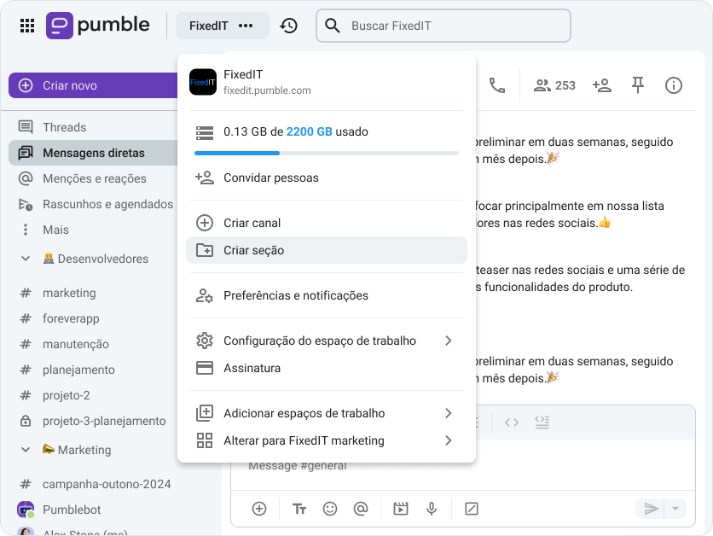The width and height of the screenshot is (713, 536).
Task: Open Convidar pessoas option
Action: [270, 178]
